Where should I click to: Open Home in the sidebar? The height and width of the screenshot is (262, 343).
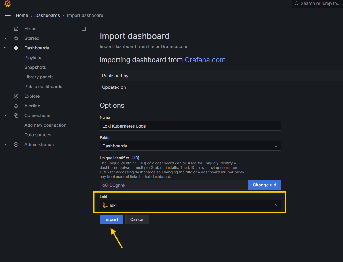[31, 29]
